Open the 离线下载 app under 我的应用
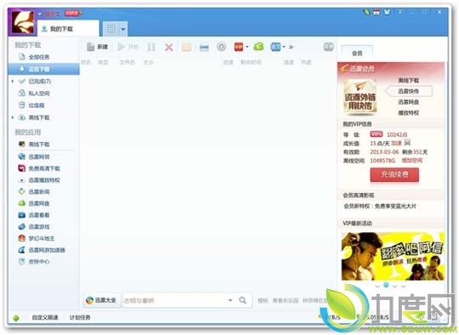The width and height of the screenshot is (459, 335). (39, 145)
